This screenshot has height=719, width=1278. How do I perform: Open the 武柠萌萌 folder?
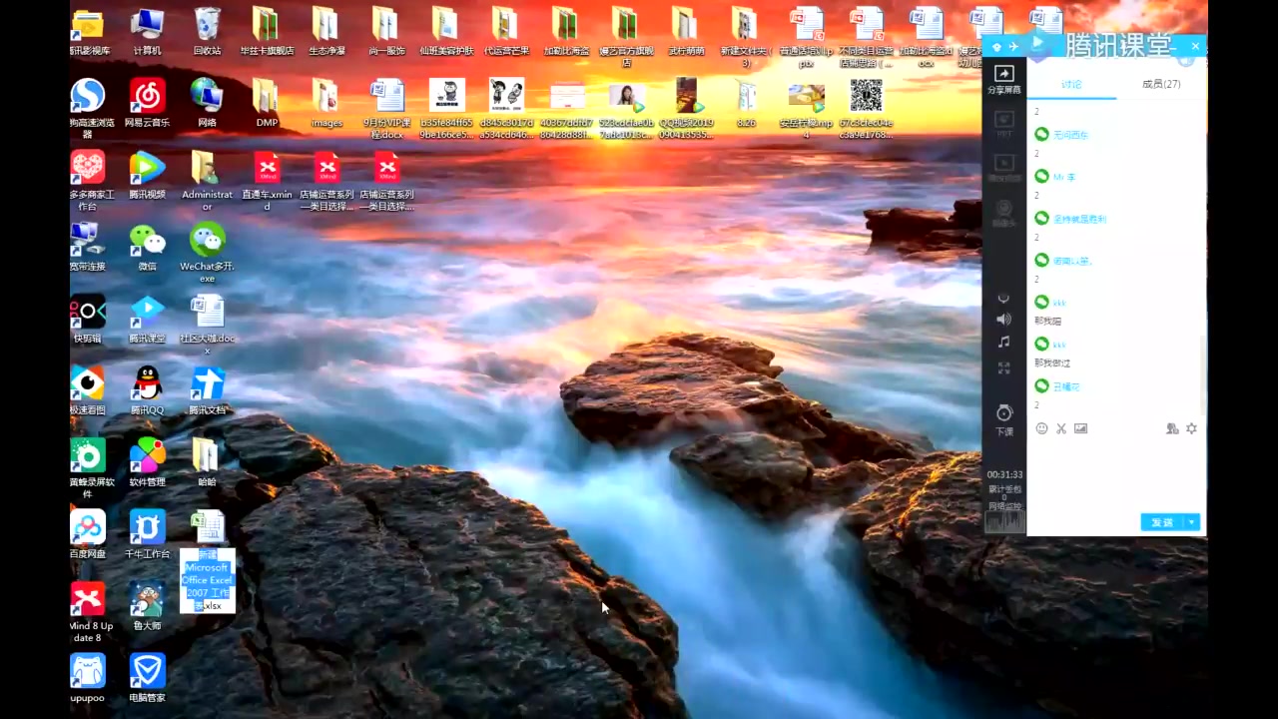click(686, 31)
